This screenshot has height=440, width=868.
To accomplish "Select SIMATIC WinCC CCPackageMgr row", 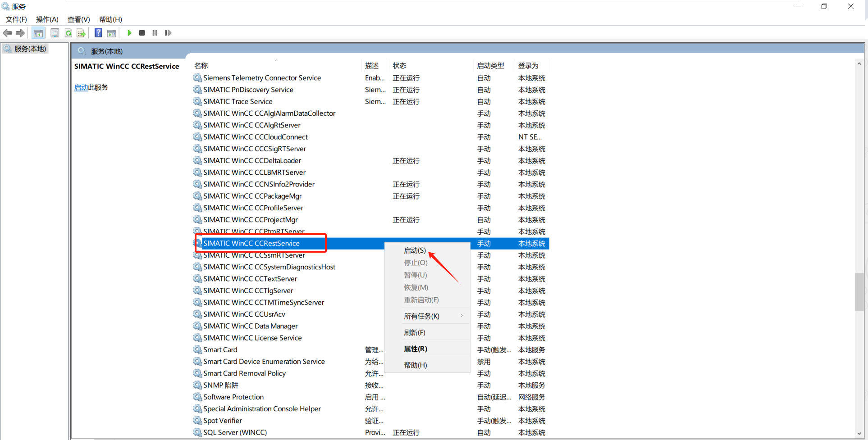I will [371, 196].
